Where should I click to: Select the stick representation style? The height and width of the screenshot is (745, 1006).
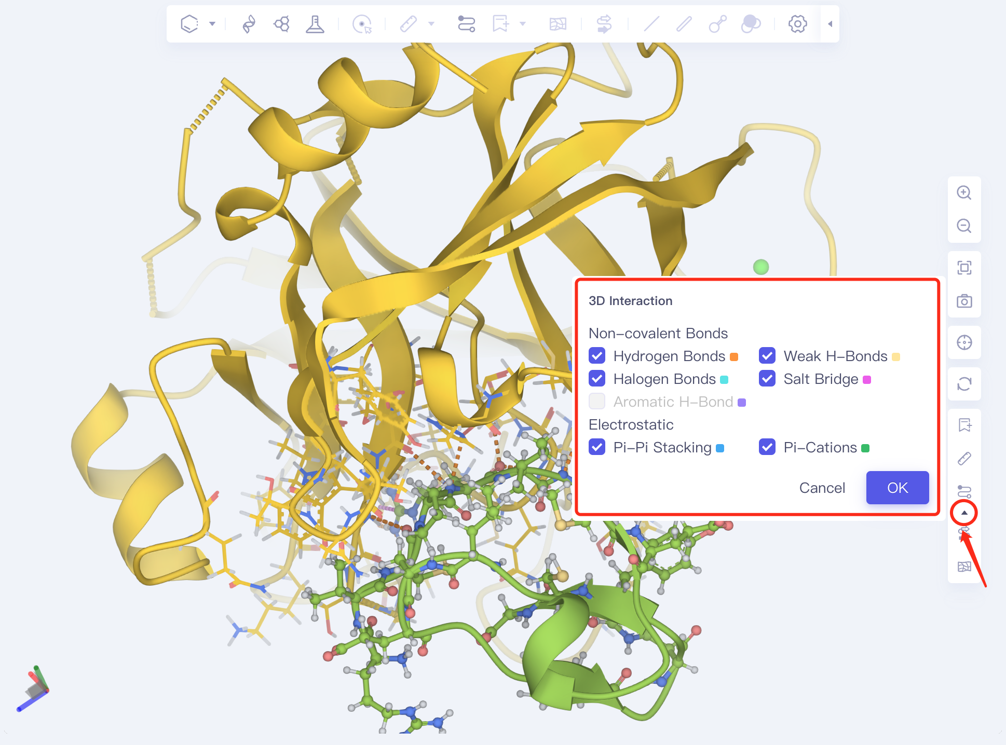click(684, 24)
